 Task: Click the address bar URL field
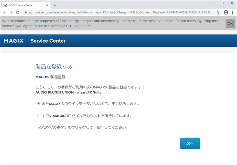click(x=121, y=12)
